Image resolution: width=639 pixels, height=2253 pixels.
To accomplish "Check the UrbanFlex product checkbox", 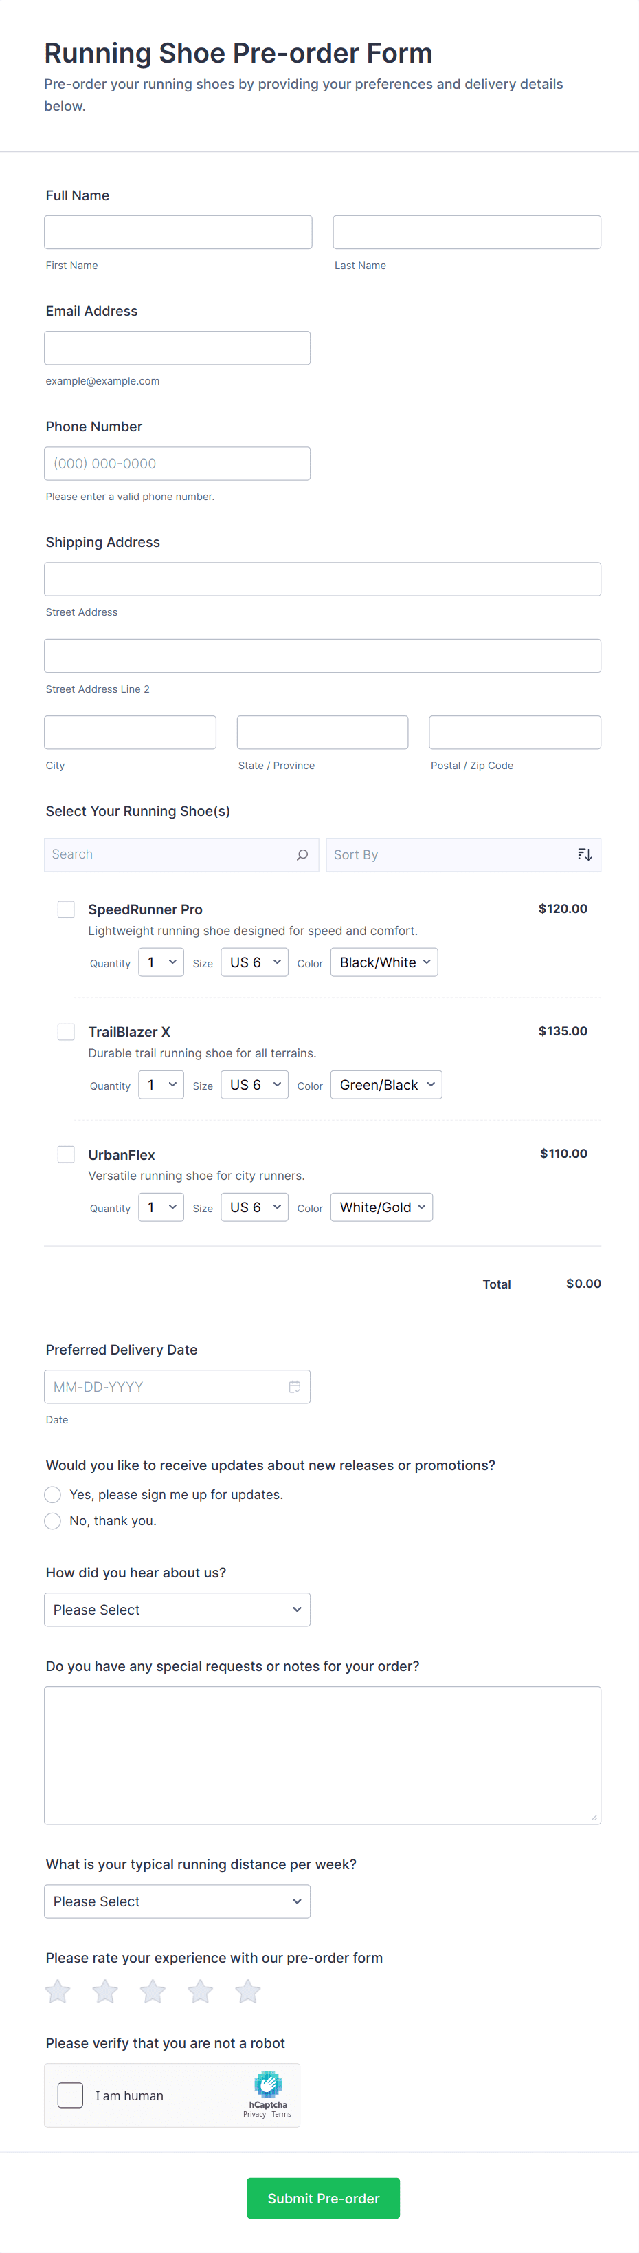I will [67, 1154].
